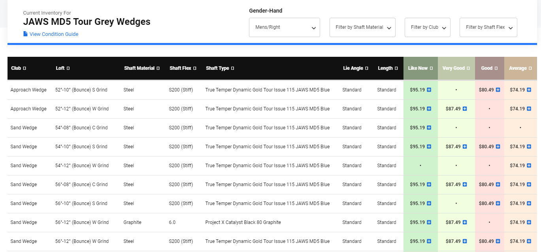Add Good 56°-08° C Grind plus icon
The height and width of the screenshot is (252, 541).
click(498, 185)
